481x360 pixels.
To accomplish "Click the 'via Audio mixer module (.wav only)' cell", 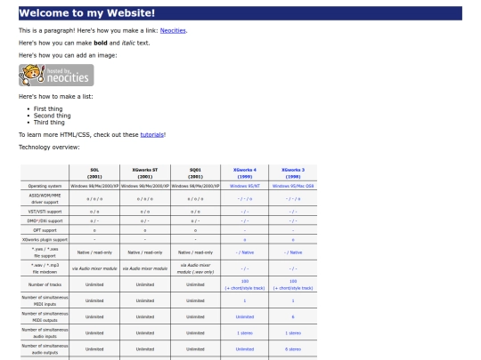I will [195, 268].
